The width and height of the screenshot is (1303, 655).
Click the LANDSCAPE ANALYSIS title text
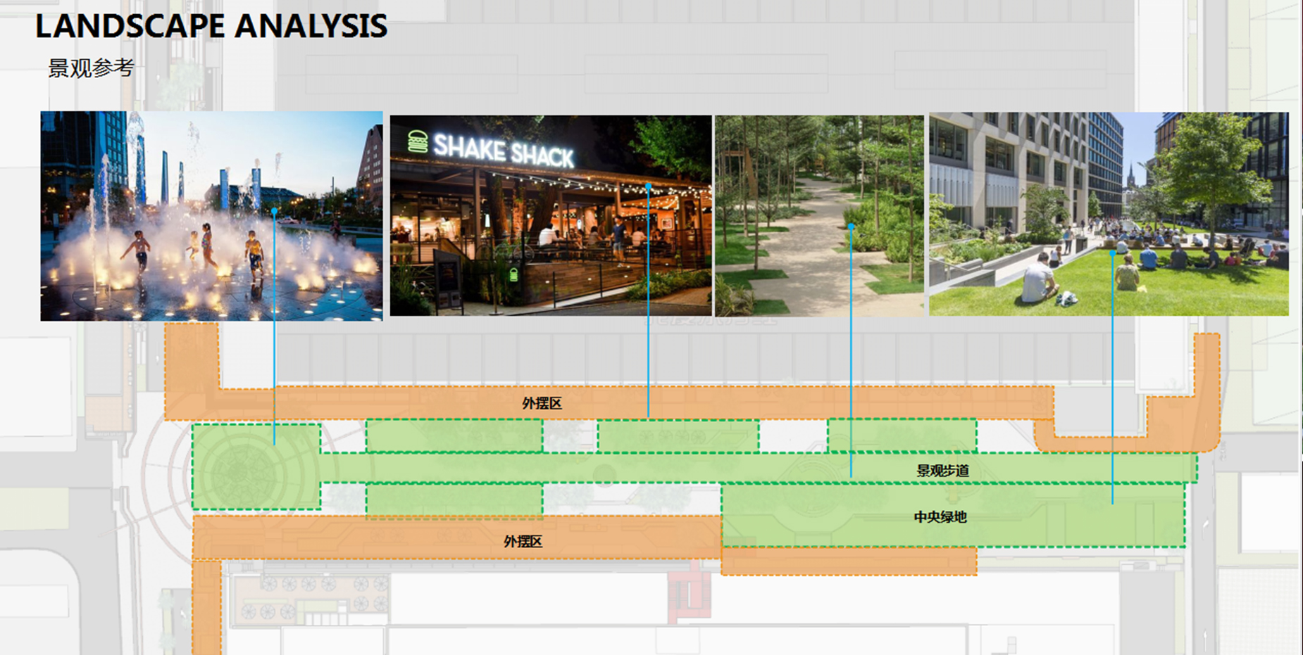211,26
